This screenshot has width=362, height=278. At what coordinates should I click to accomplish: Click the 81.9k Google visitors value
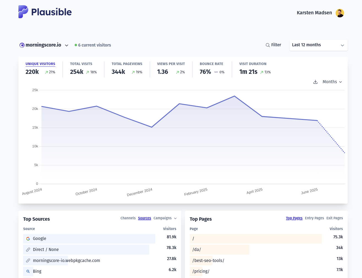(172, 237)
